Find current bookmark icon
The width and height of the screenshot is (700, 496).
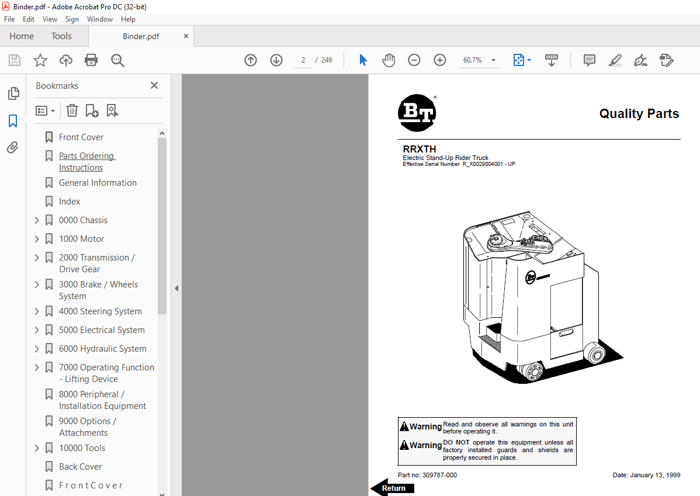click(113, 111)
